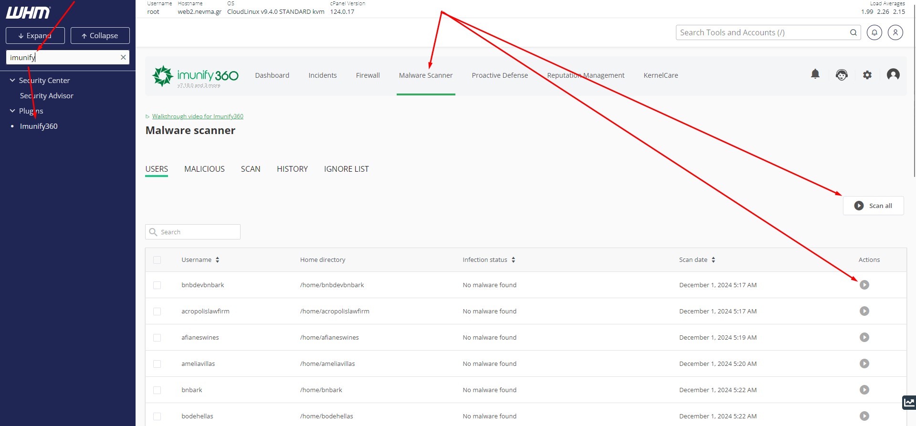Screen dimensions: 916x426
Task: Collapse the Security Center tree section
Action: (x=12, y=80)
